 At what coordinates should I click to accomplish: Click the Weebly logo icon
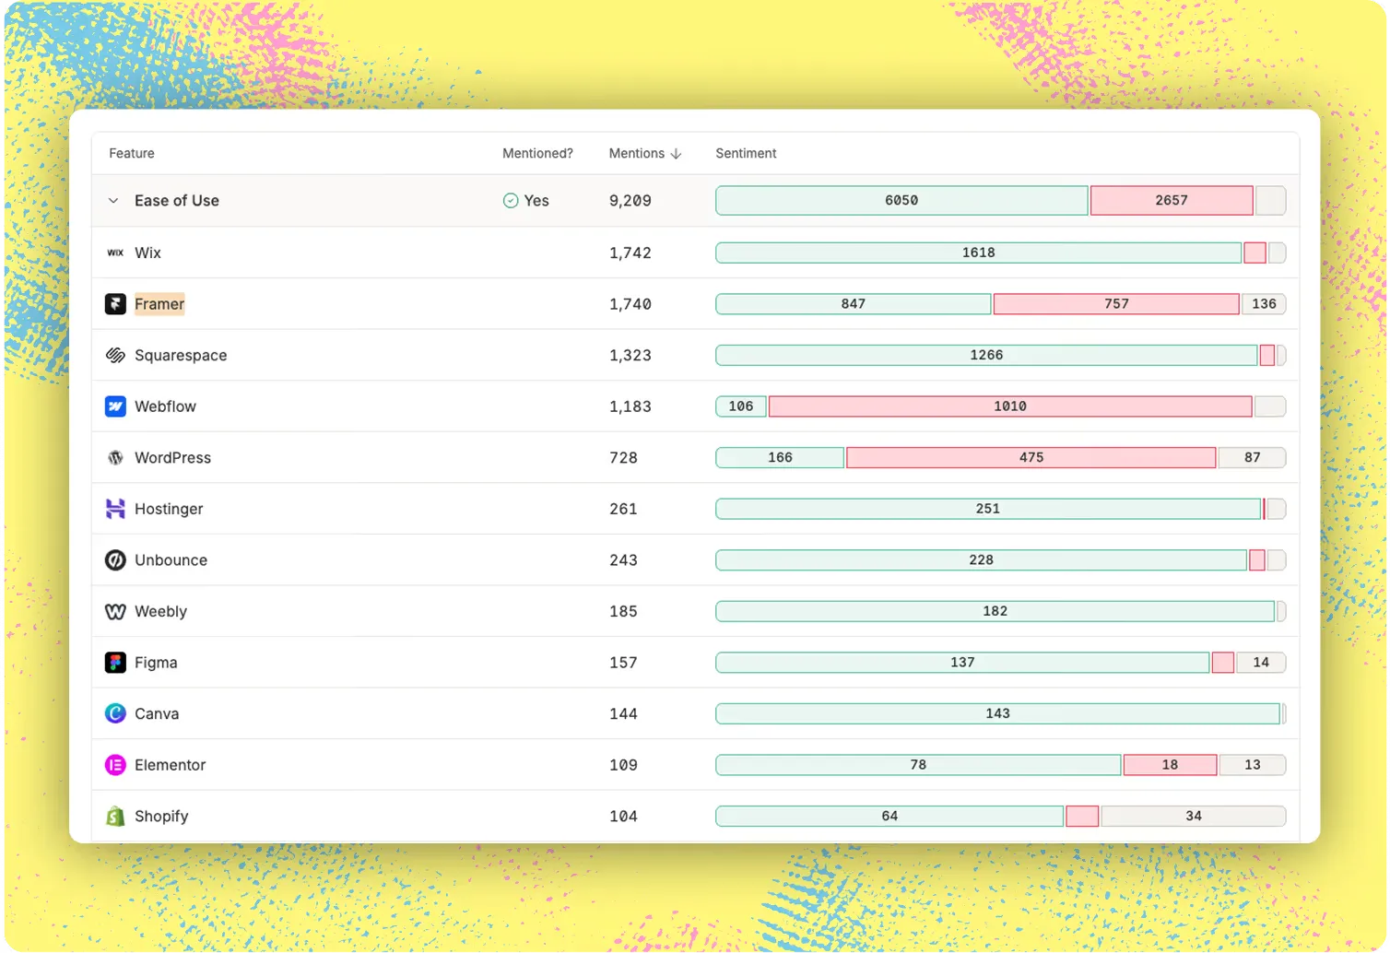click(x=115, y=612)
